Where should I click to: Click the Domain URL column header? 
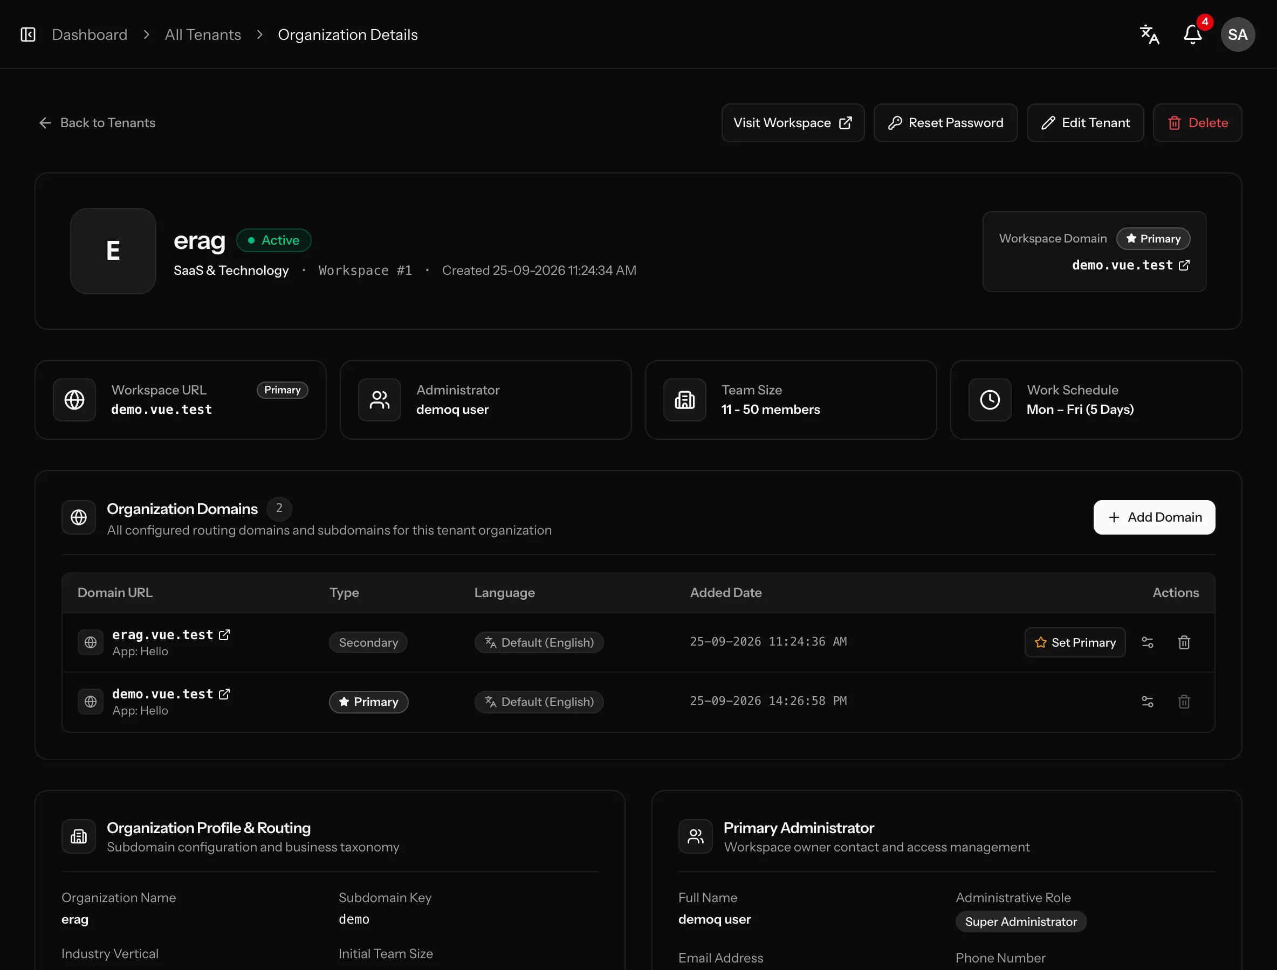(x=115, y=592)
